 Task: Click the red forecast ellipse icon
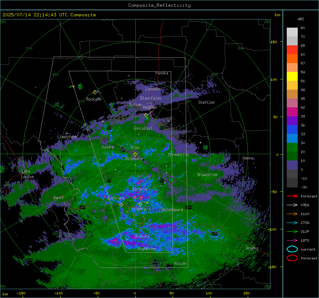coord(292,258)
